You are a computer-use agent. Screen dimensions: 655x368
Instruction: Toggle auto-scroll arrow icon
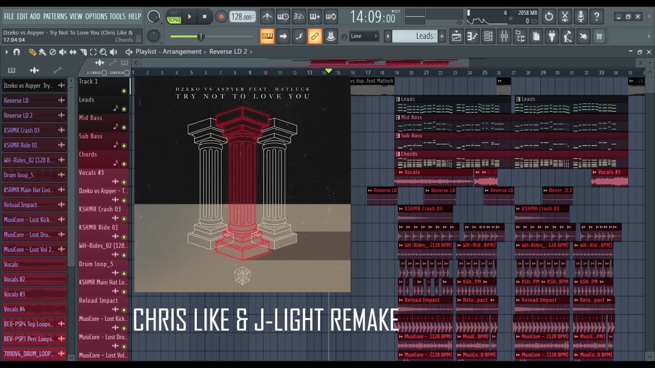(x=283, y=36)
